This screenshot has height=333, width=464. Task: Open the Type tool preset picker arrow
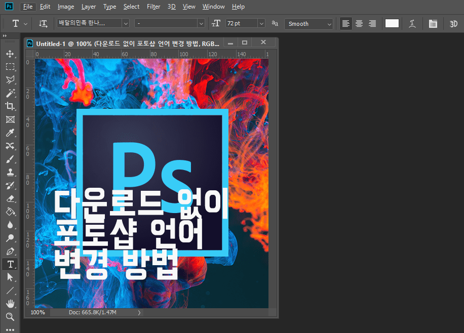(x=25, y=24)
